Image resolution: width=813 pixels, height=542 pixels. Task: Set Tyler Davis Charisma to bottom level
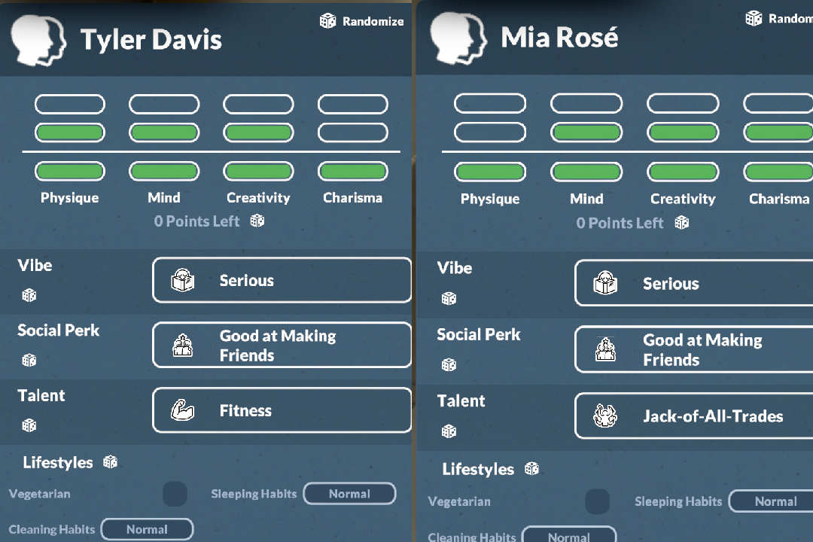353,171
